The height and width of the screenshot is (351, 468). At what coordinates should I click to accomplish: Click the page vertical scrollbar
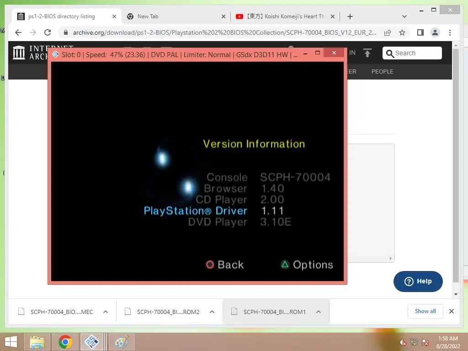[456, 165]
